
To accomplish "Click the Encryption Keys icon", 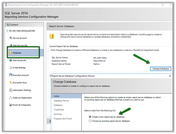I will 11,83.
